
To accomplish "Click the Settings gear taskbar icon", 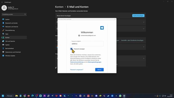I will pyautogui.click(x=124, y=96).
